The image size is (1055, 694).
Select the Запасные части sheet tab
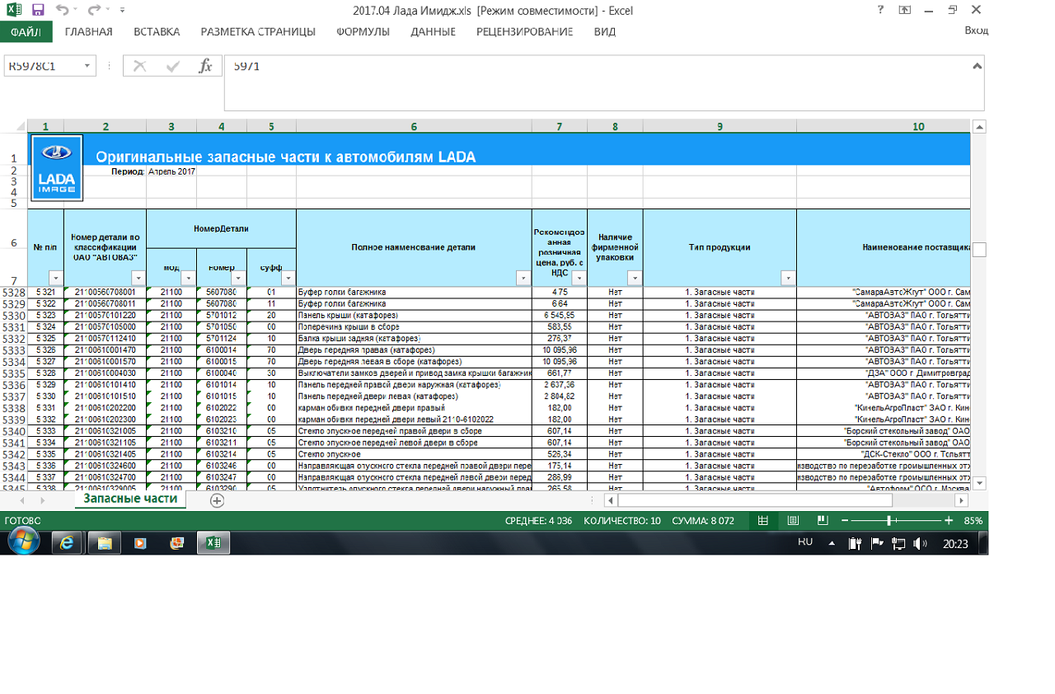[x=129, y=499]
